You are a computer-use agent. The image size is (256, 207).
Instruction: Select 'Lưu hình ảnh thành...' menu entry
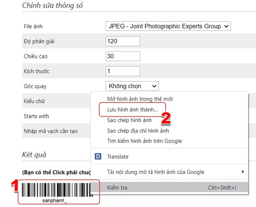point(132,109)
